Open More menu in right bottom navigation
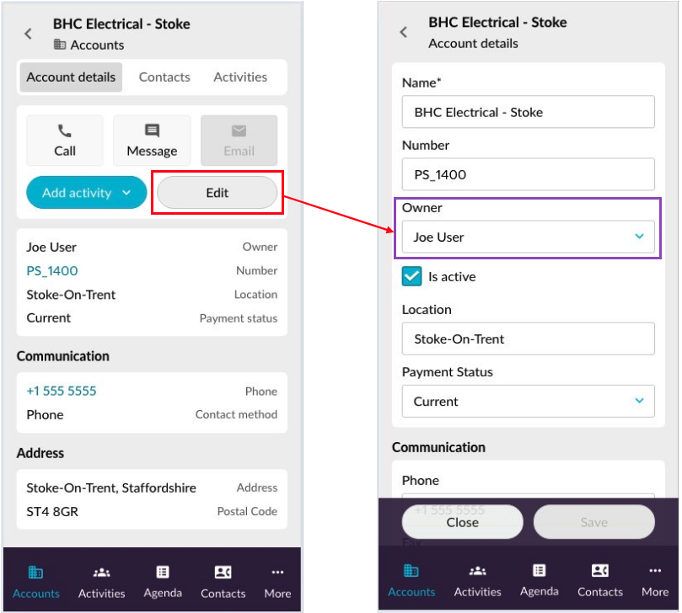 [x=654, y=579]
